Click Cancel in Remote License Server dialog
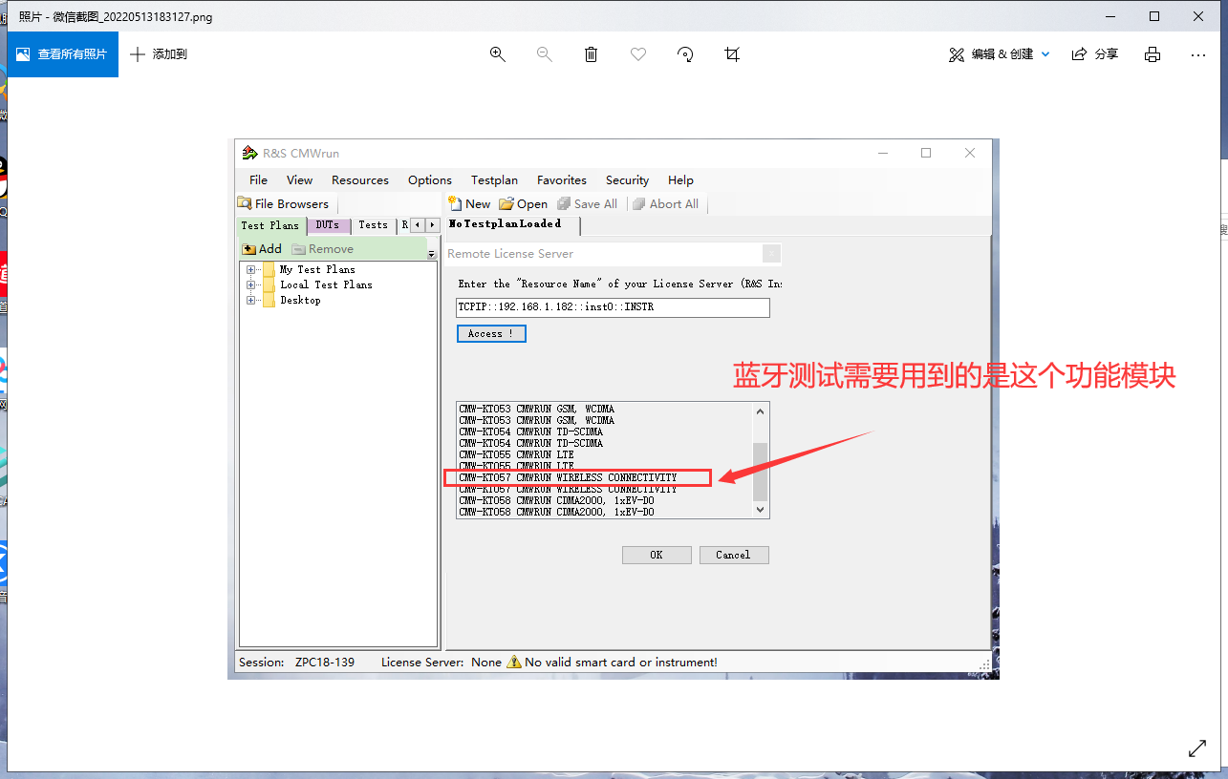Viewport: 1228px width, 779px height. point(734,555)
